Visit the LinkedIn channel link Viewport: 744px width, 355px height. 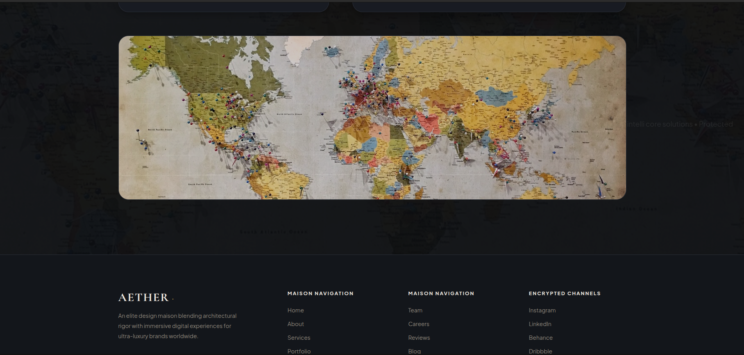pos(540,324)
